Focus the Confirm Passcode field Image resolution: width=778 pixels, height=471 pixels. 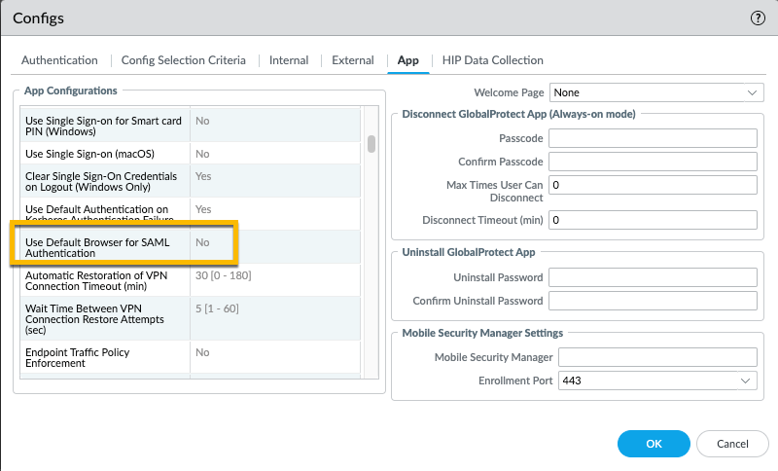653,162
